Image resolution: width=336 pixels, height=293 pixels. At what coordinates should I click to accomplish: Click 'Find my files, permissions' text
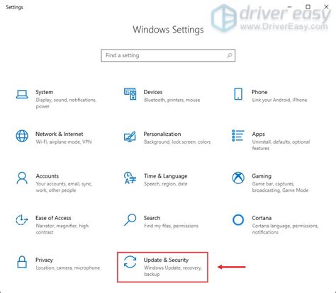point(172,226)
